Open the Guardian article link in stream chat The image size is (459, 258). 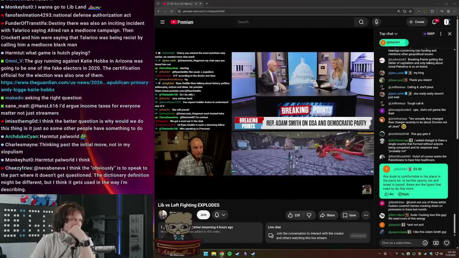coord(75,86)
